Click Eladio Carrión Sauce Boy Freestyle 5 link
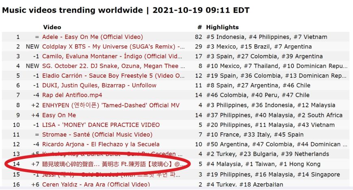The width and height of the screenshot is (353, 190). pos(114,75)
